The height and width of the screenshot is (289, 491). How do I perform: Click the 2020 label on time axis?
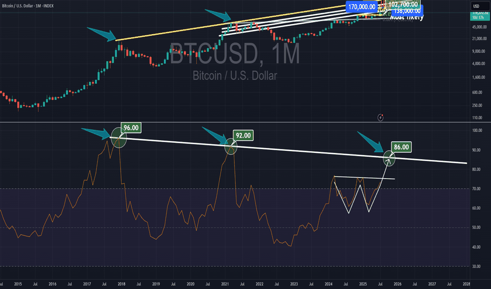[190, 284]
